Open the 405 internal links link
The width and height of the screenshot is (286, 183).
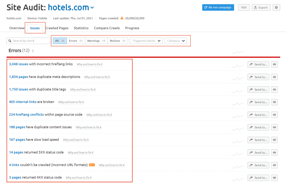pyautogui.click(x=23, y=102)
